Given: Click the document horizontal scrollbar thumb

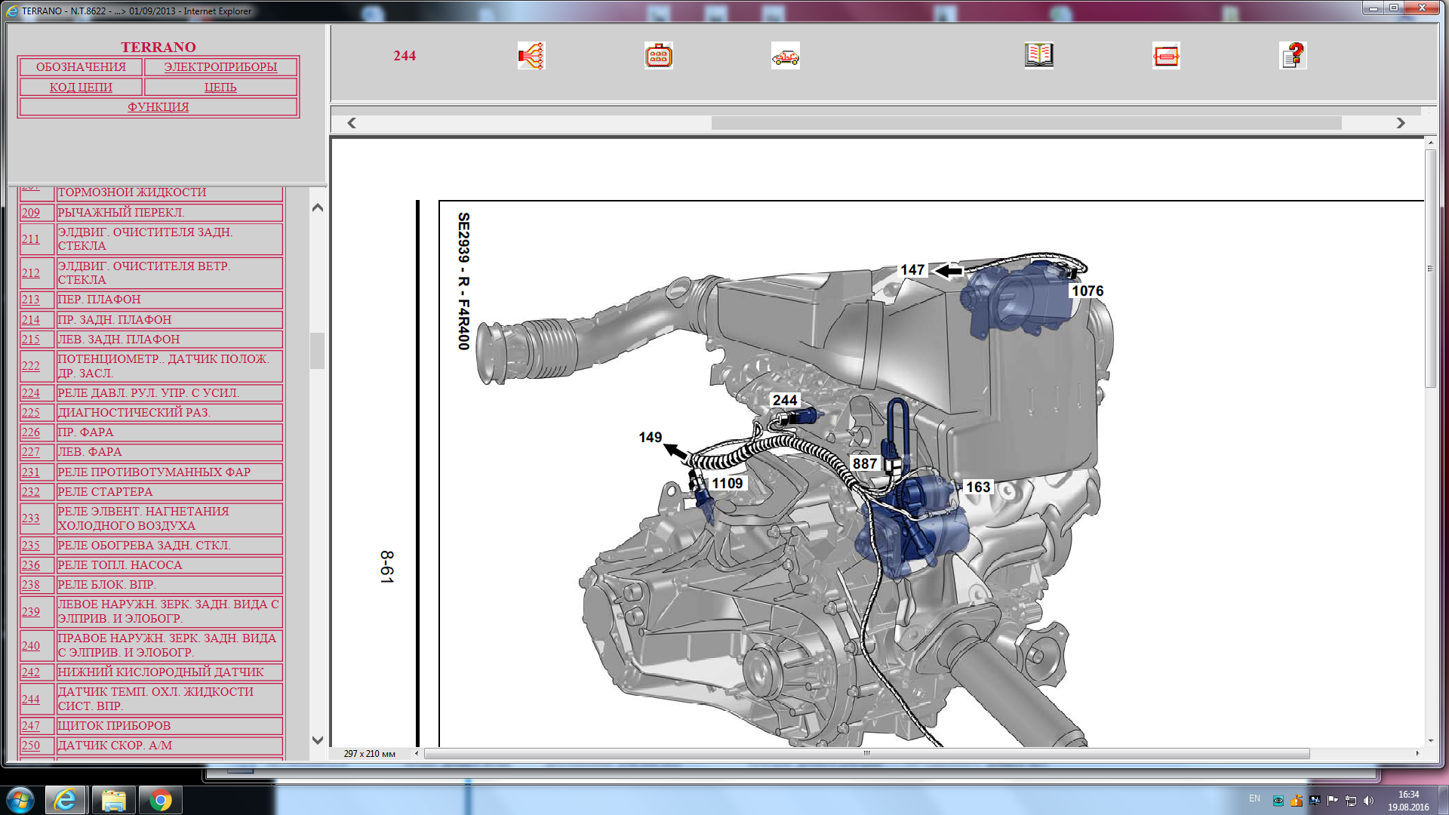Looking at the screenshot, I should 866,753.
